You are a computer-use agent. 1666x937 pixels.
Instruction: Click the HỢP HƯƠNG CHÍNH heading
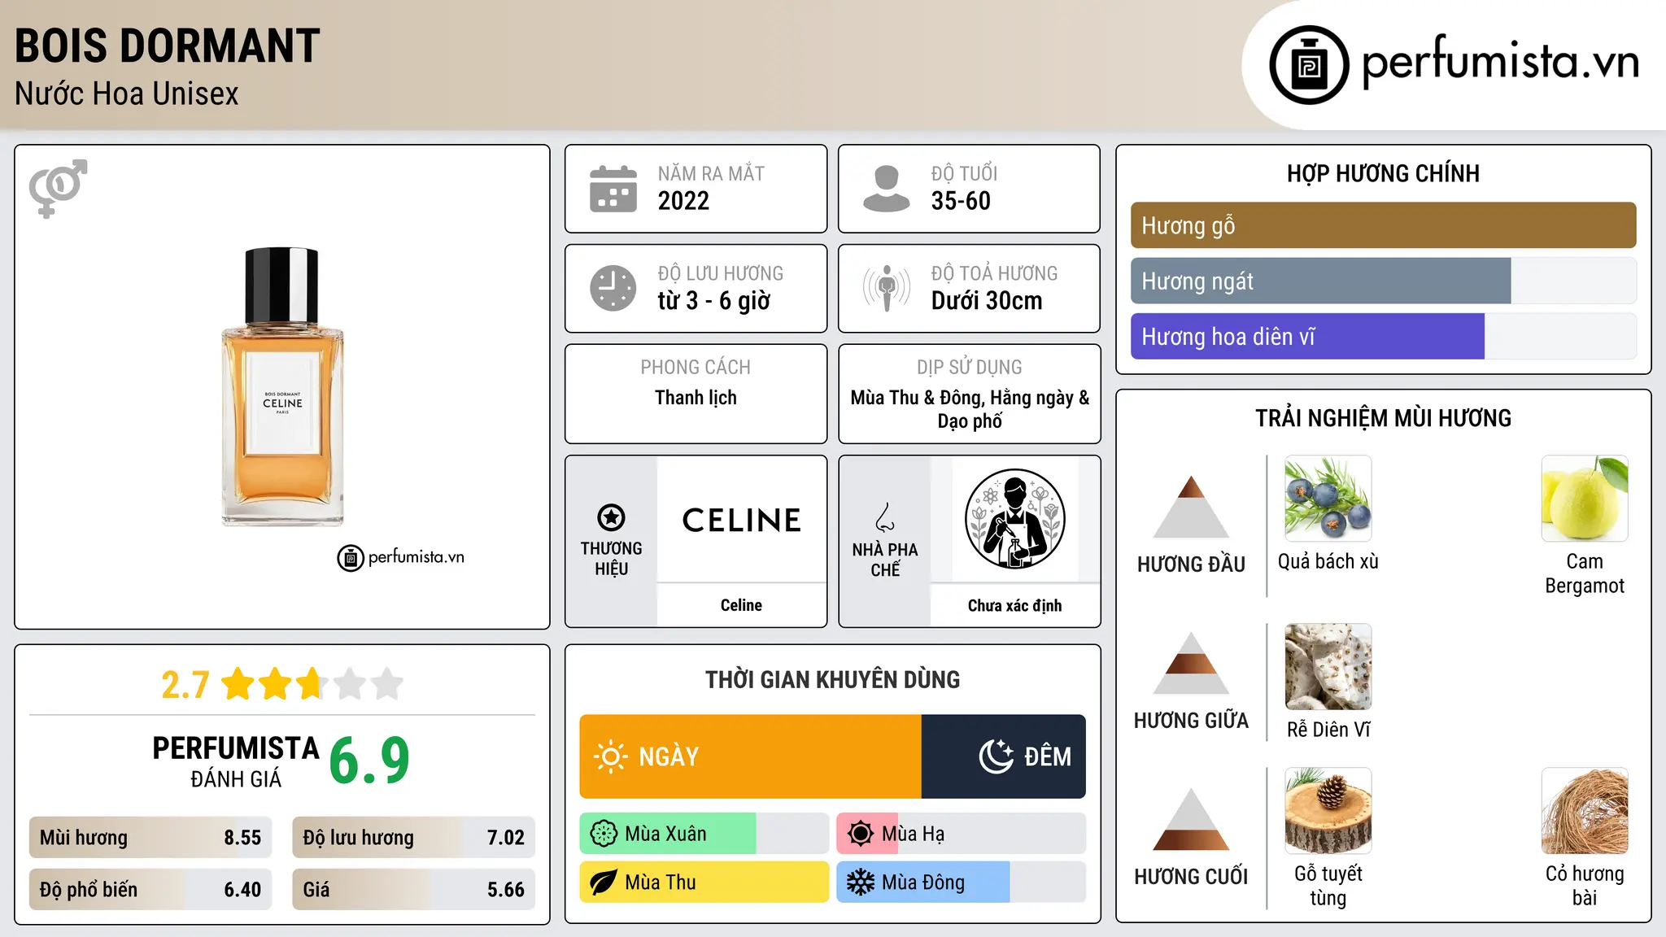coord(1383,173)
